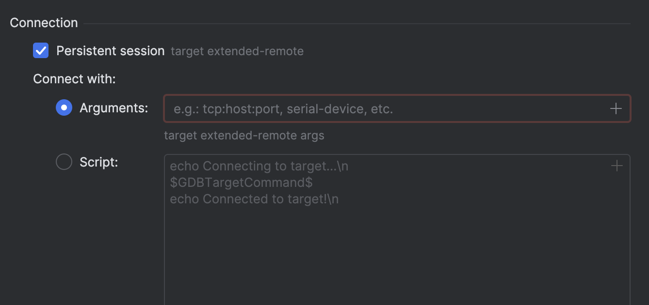
Task: Click the plus icon beside the Script textarea
Action: [616, 165]
